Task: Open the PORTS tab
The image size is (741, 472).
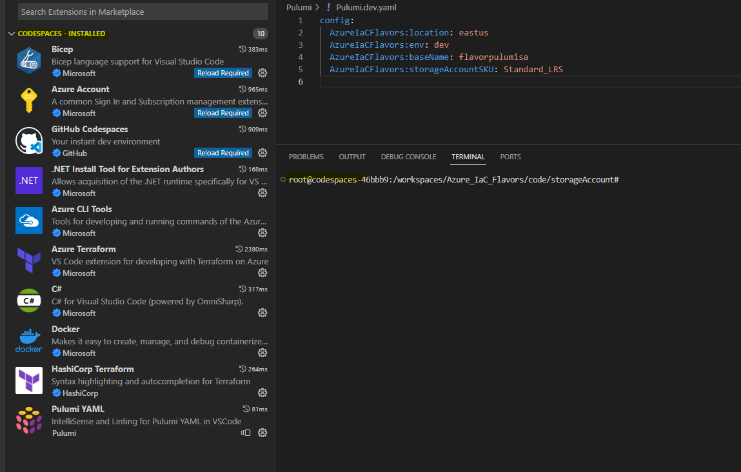Action: pos(510,157)
